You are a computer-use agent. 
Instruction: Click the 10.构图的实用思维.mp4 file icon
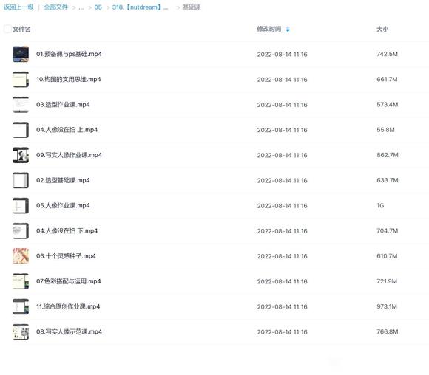[21, 79]
